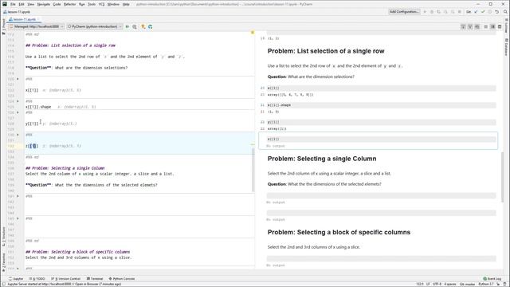
Task: Open the Python Console tool window
Action: point(122,279)
